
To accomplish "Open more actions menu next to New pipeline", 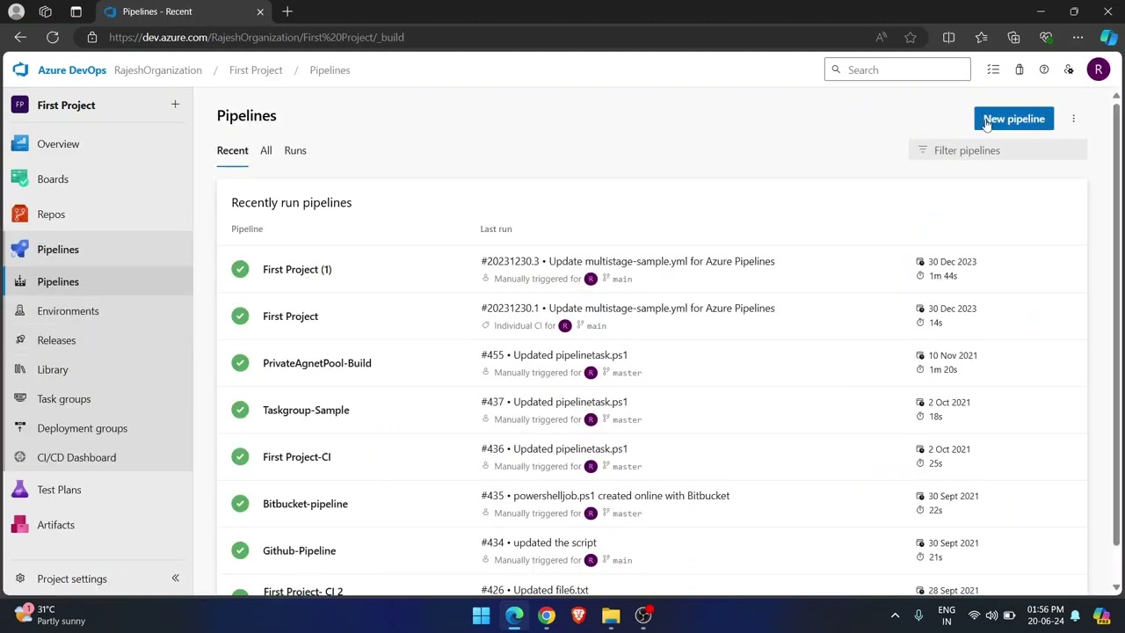I will click(x=1073, y=119).
